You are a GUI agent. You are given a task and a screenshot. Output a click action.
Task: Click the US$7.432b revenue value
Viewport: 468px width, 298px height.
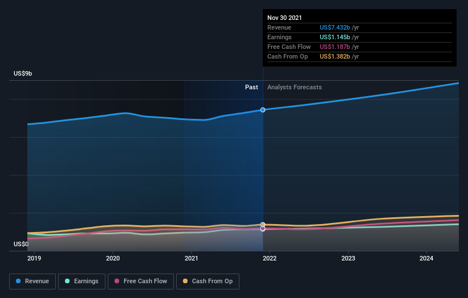click(335, 27)
